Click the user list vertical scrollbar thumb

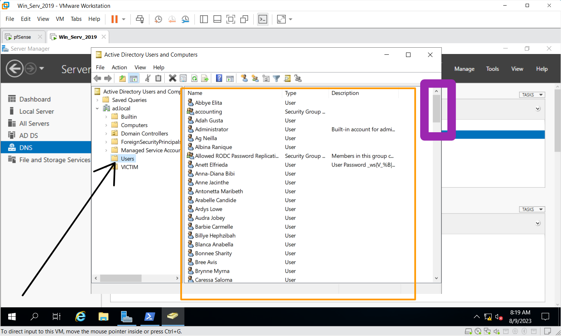[x=436, y=108]
